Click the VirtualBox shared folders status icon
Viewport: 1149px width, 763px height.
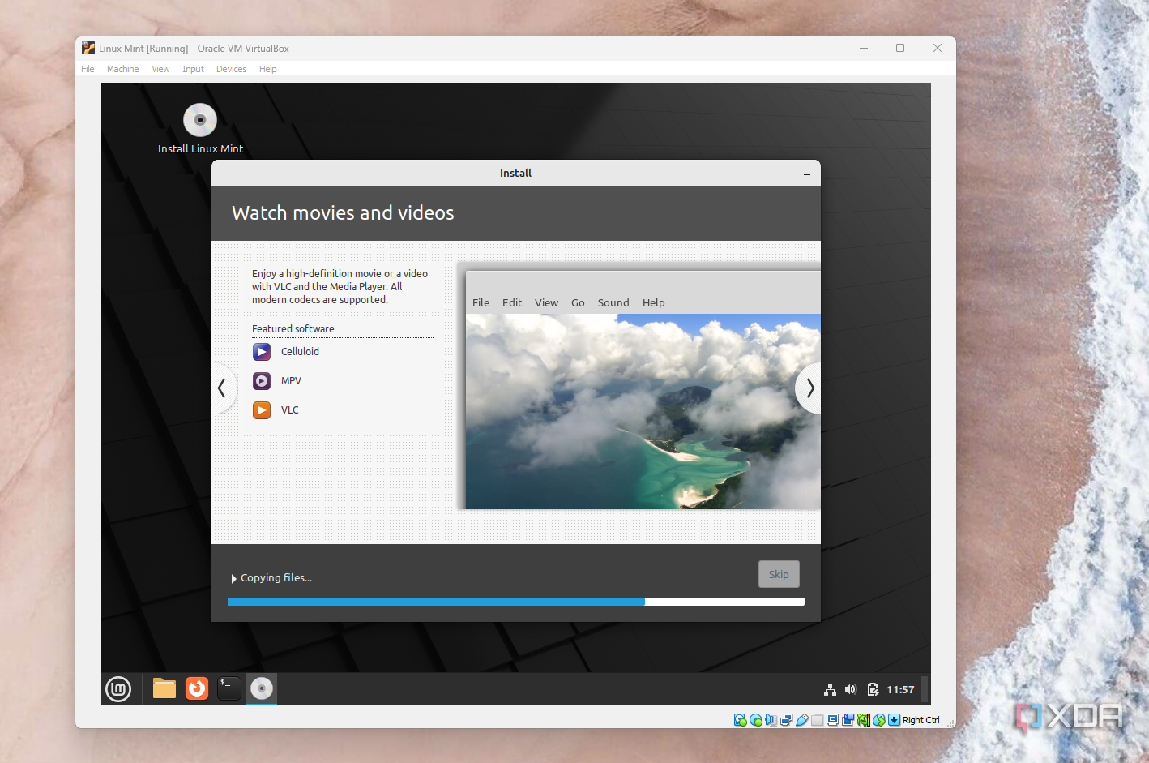817,720
